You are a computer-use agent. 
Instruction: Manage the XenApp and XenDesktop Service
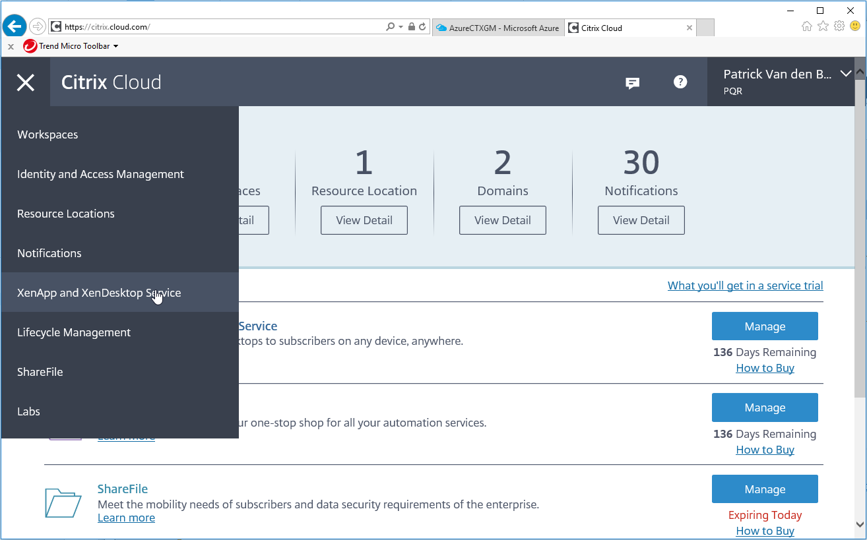[765, 326]
